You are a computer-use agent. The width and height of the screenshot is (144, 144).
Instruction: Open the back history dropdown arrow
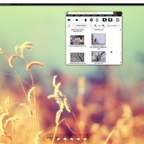73,20
